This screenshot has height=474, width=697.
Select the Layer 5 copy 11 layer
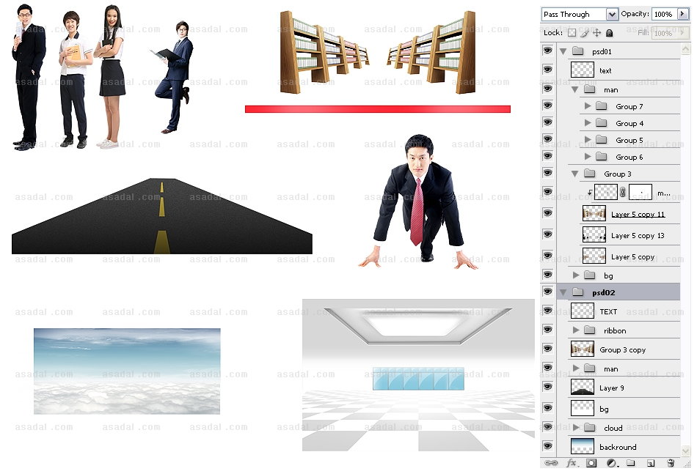click(638, 214)
